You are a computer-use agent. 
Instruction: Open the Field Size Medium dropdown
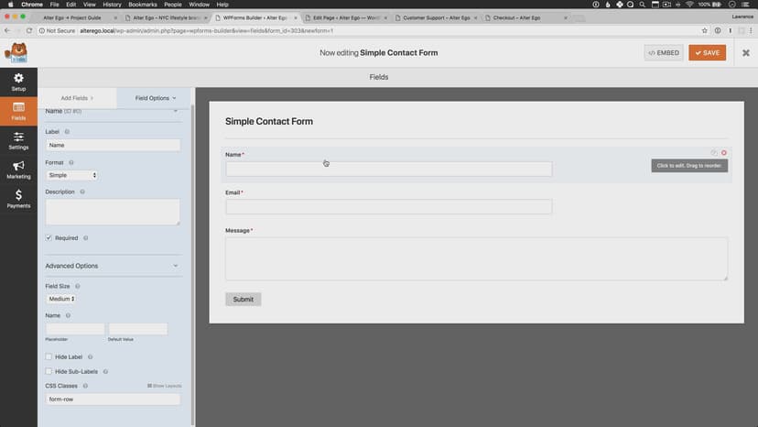point(60,299)
